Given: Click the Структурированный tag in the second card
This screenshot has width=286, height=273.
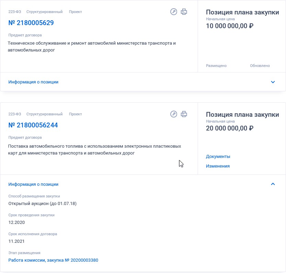Looking at the screenshot, I should tap(44, 114).
